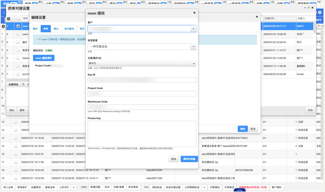Click the red 转移数据(业务类型->专线) button
325x192 pixels.
(253, 187)
